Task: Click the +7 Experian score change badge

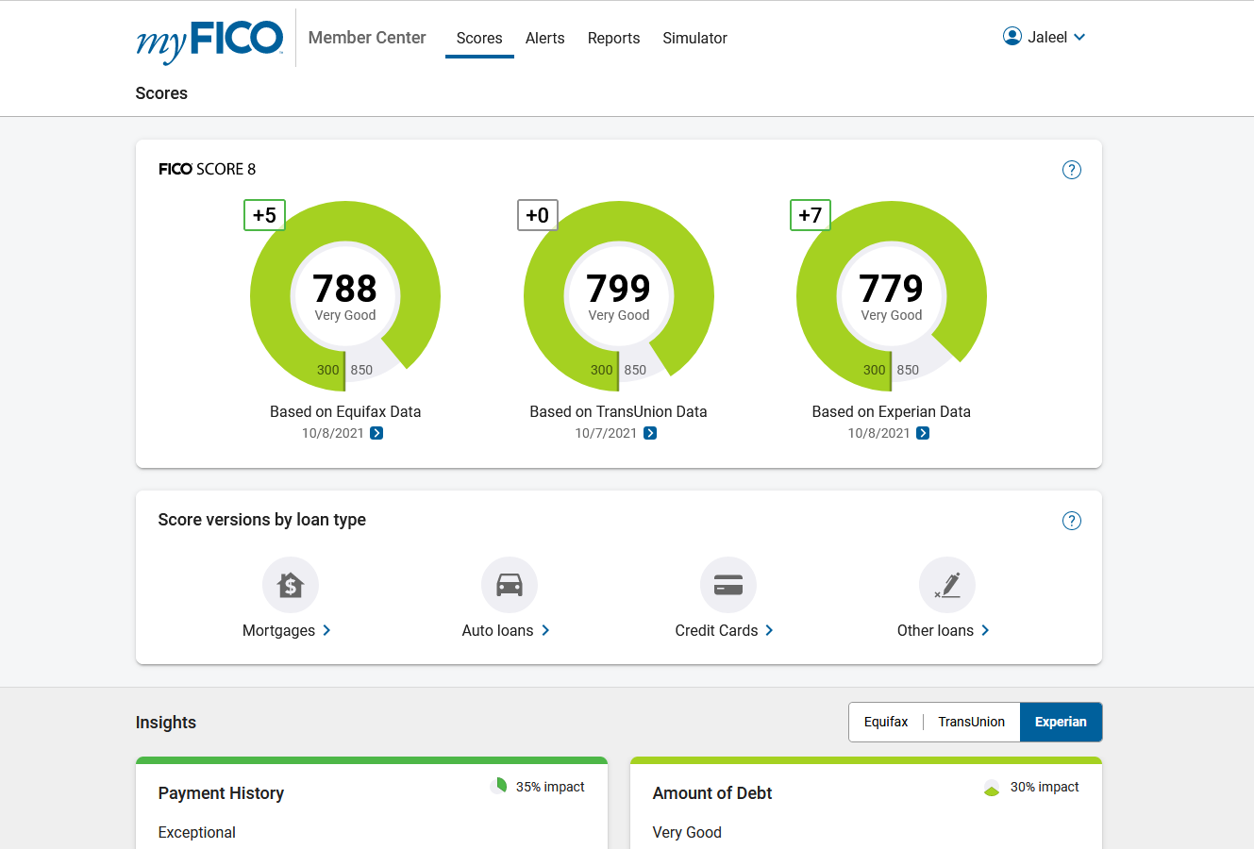Action: [811, 215]
